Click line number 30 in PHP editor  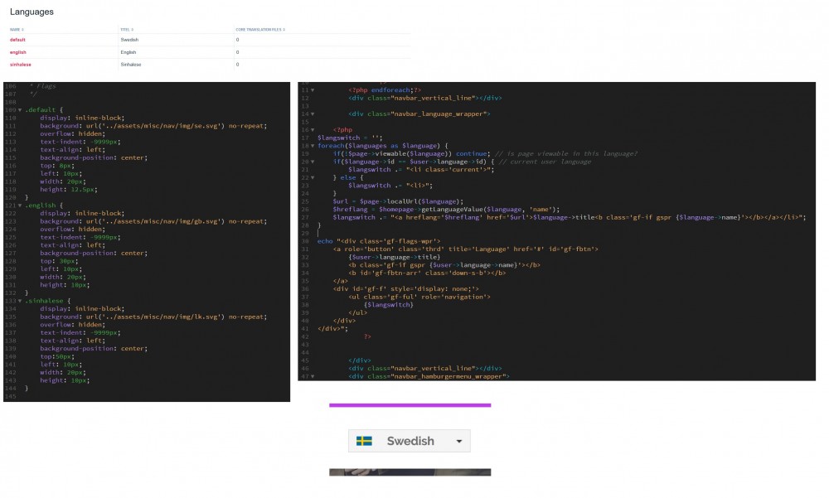tap(304, 241)
